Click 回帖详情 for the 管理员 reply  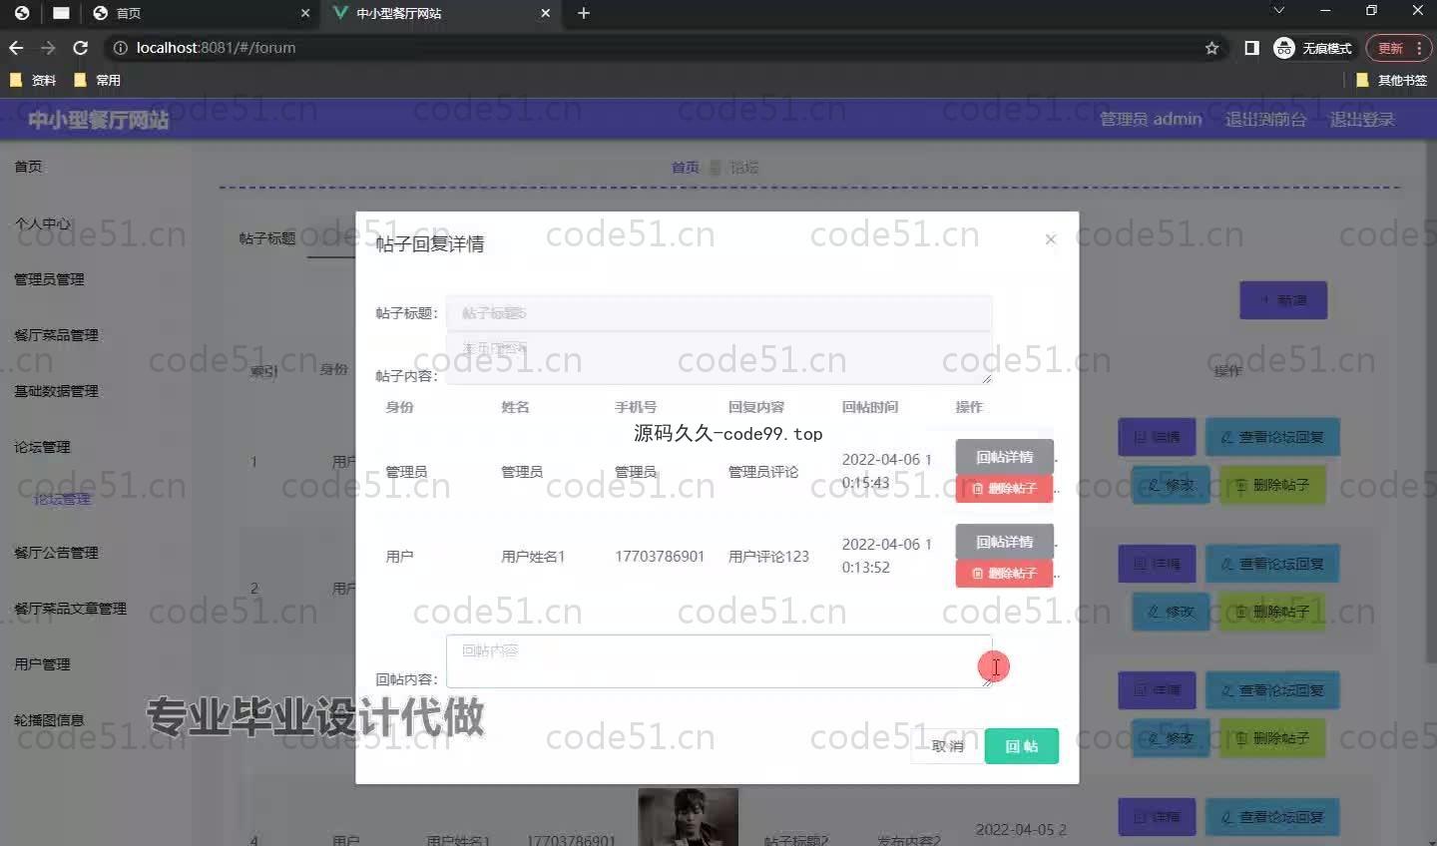click(1004, 457)
